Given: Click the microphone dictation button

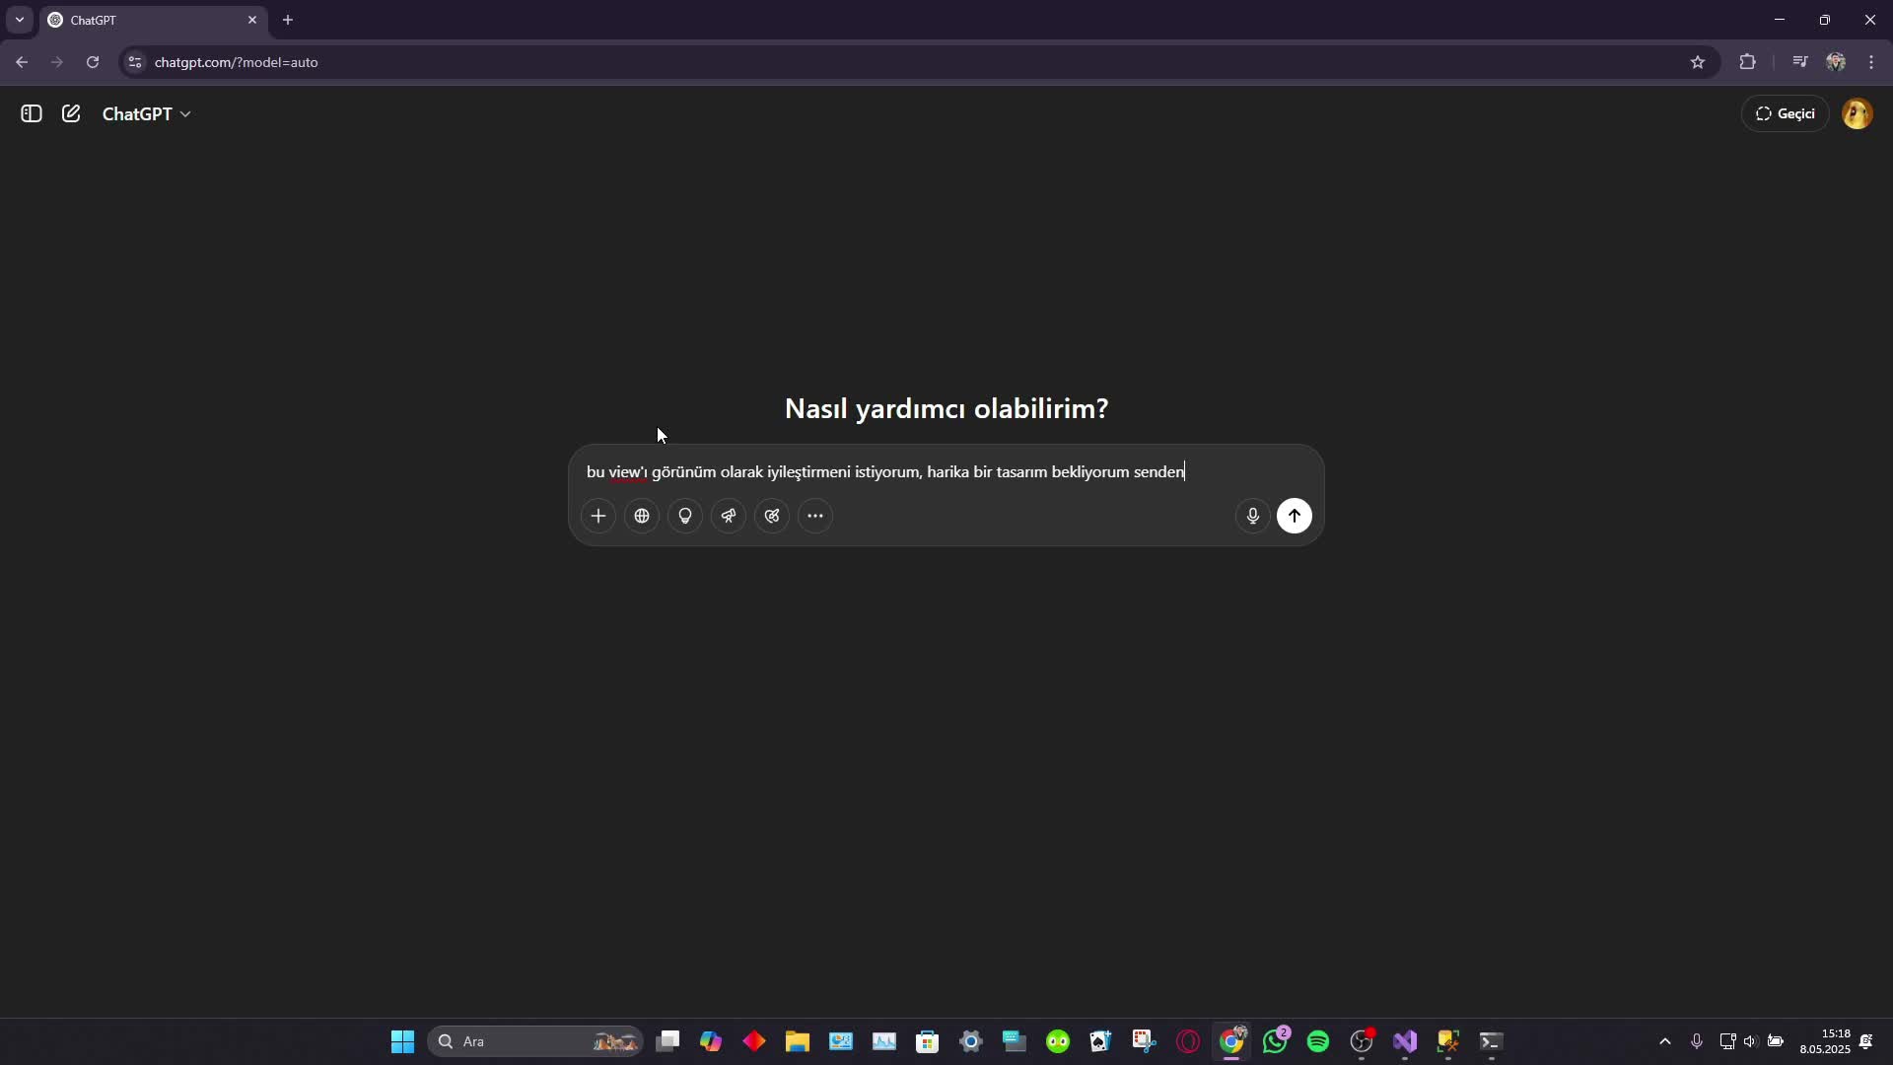Looking at the screenshot, I should (1252, 516).
